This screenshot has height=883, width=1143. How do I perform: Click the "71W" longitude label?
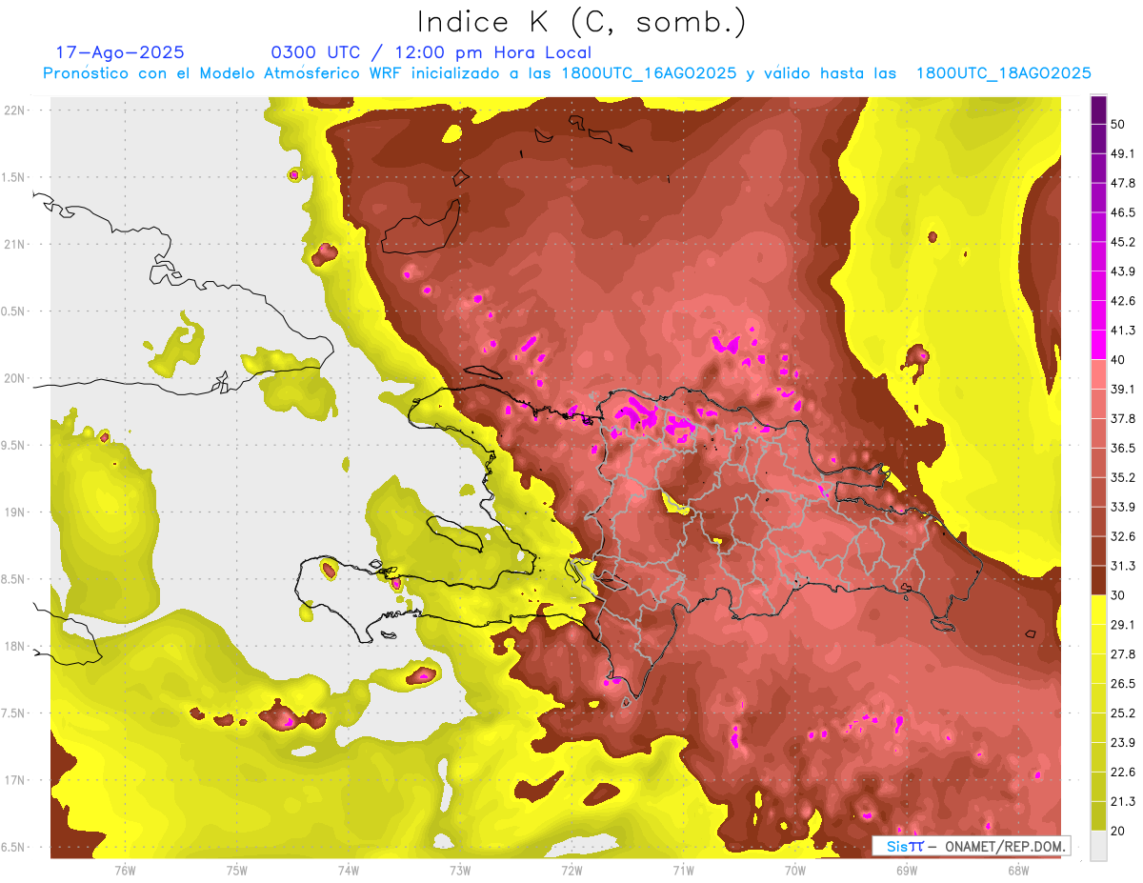coord(683,869)
